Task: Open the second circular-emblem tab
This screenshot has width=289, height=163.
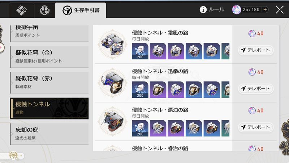Action: click(44, 10)
